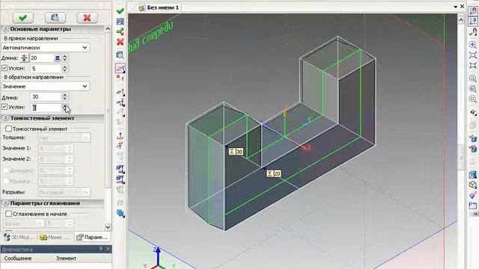Image resolution: width=479 pixels, height=269 pixels.
Task: Switch to the Меню tab
Action: coord(55,237)
